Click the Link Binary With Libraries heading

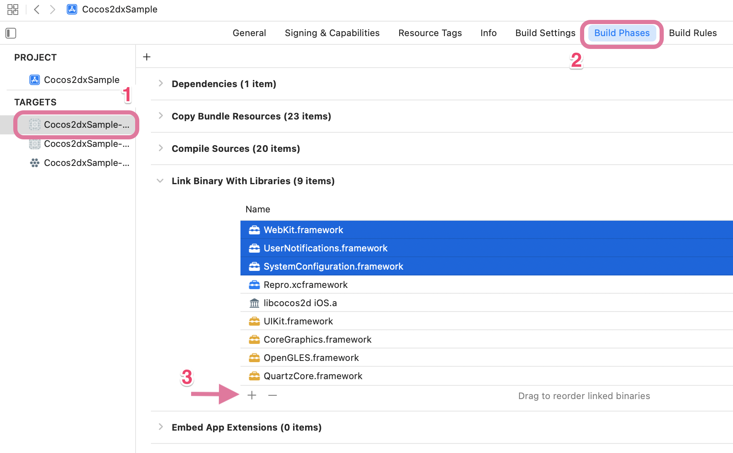(253, 181)
